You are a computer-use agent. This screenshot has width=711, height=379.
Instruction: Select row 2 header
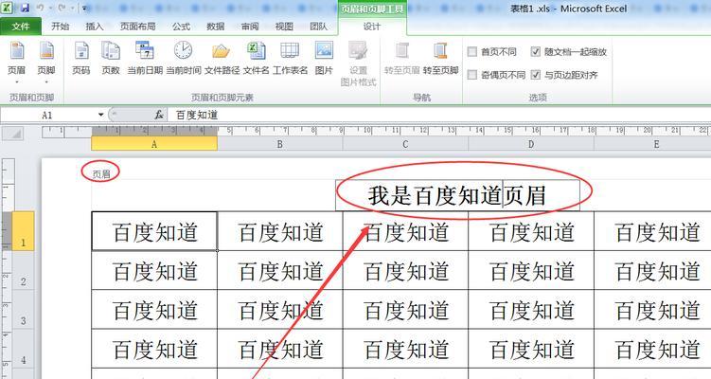[23, 271]
